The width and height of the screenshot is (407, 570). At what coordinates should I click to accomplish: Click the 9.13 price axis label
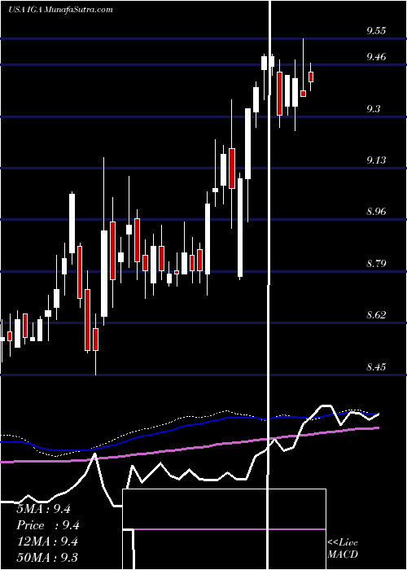(x=376, y=160)
